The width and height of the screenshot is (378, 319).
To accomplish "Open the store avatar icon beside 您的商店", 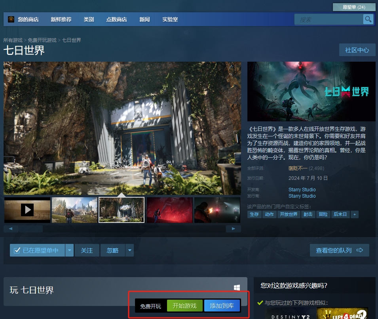I will tap(11, 19).
